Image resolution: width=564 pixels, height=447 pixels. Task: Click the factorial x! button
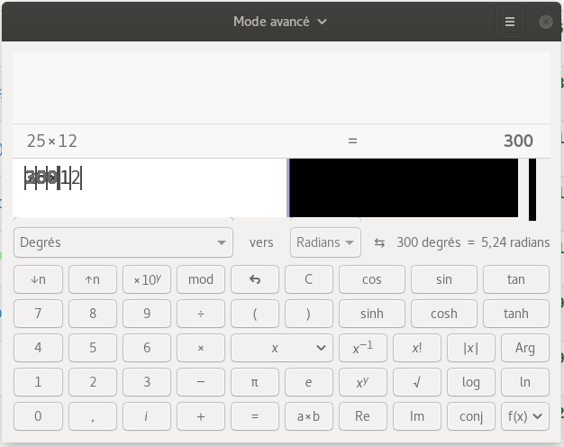pos(417,348)
